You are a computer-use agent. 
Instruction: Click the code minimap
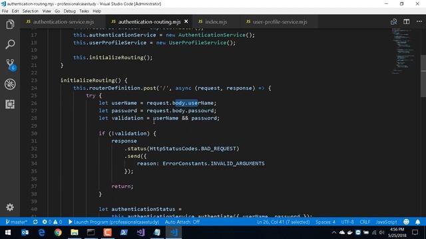(x=404, y=50)
